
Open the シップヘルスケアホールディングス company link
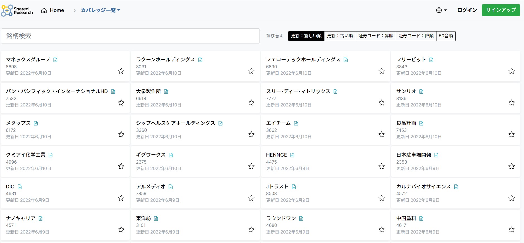[176, 123]
